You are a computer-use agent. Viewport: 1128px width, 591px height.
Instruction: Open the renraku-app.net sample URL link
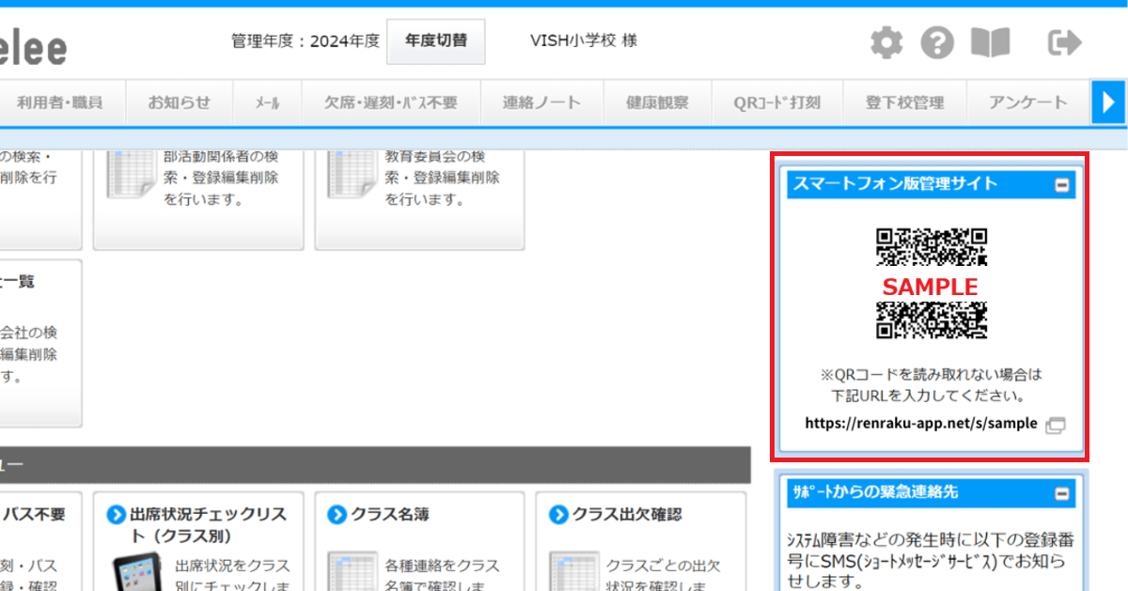pyautogui.click(x=920, y=424)
